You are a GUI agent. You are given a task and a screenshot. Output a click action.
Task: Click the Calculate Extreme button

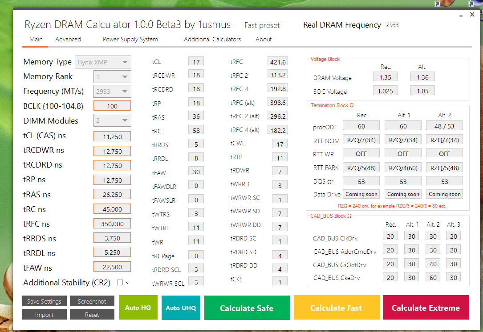click(x=426, y=308)
